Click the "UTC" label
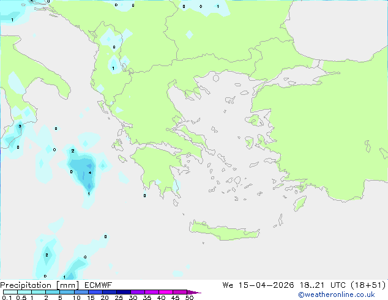The width and height of the screenshot is (388, 300). (338, 285)
